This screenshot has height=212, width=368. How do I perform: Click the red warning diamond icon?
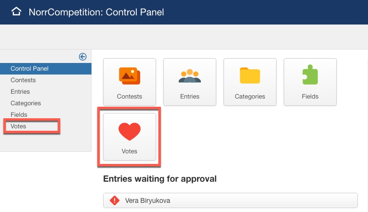pyautogui.click(x=115, y=200)
